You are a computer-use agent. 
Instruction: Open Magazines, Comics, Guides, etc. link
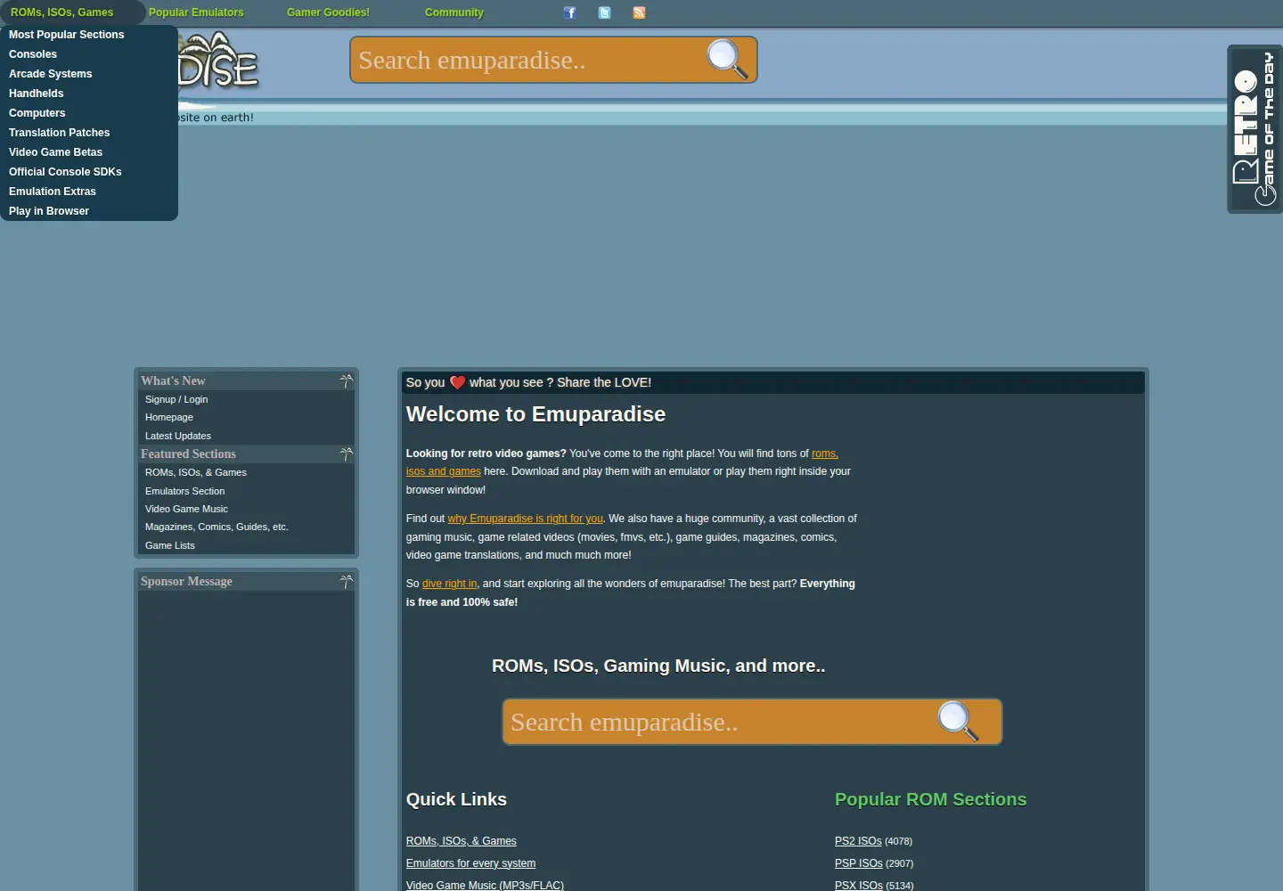click(217, 527)
